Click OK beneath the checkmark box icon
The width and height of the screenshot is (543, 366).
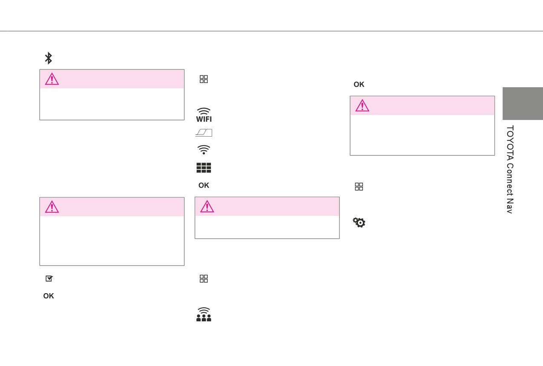[49, 296]
